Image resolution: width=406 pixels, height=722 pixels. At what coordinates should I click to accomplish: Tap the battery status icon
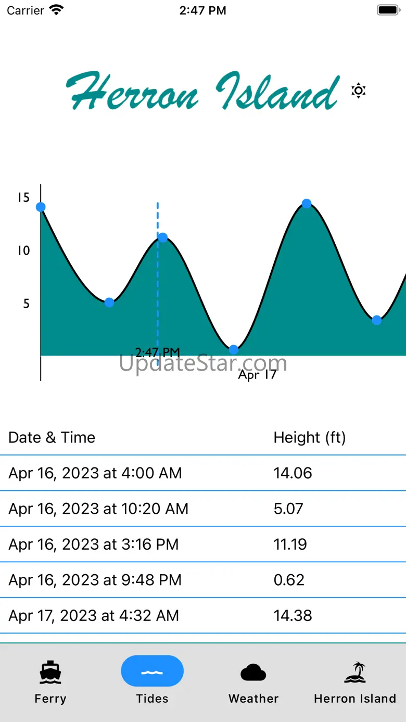coord(388,10)
